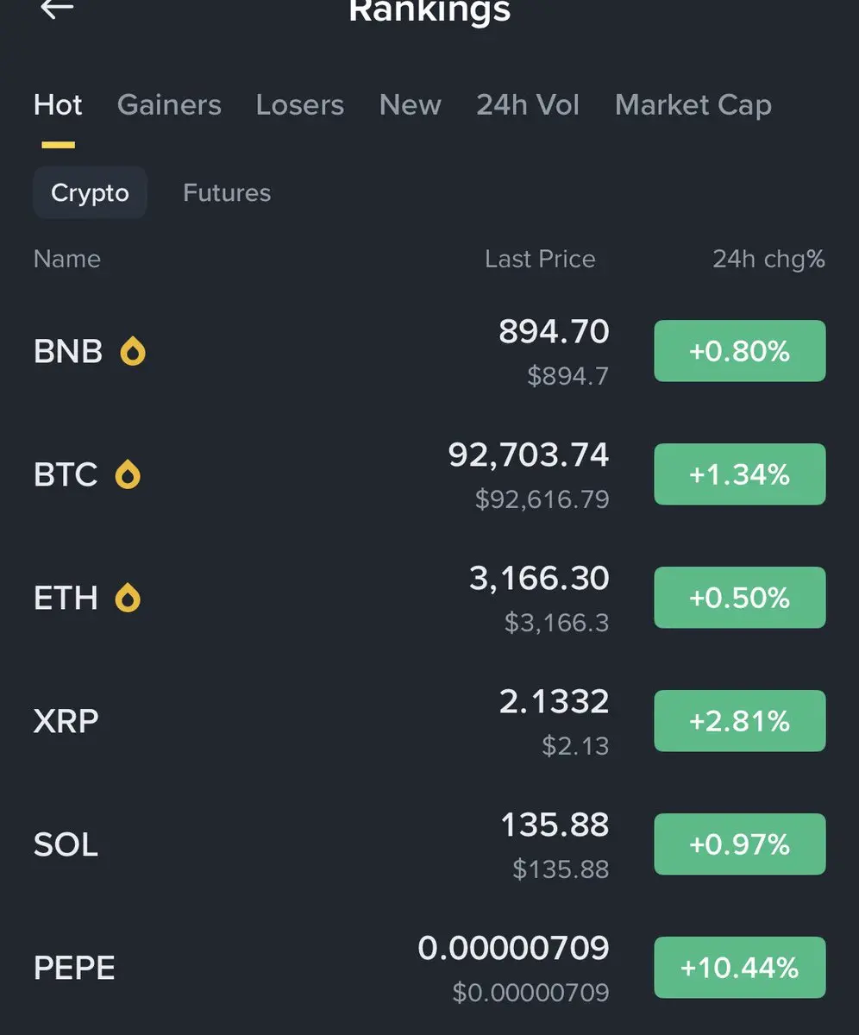Tap the XRP +2.81% change button

[x=739, y=721]
